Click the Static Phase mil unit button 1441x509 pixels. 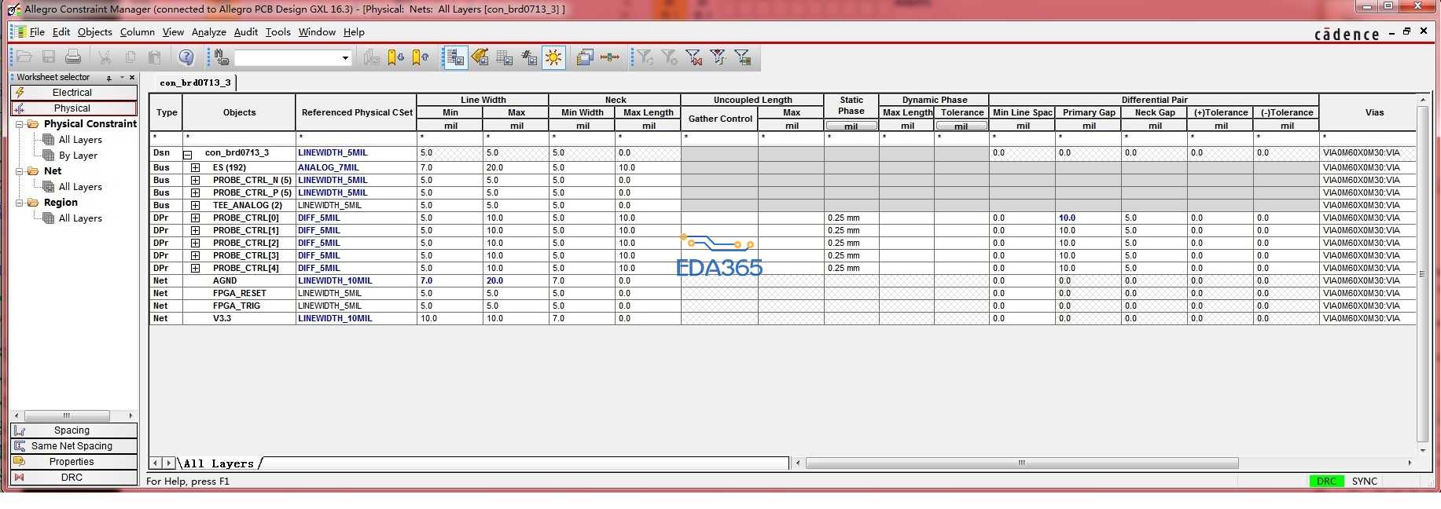tap(851, 126)
